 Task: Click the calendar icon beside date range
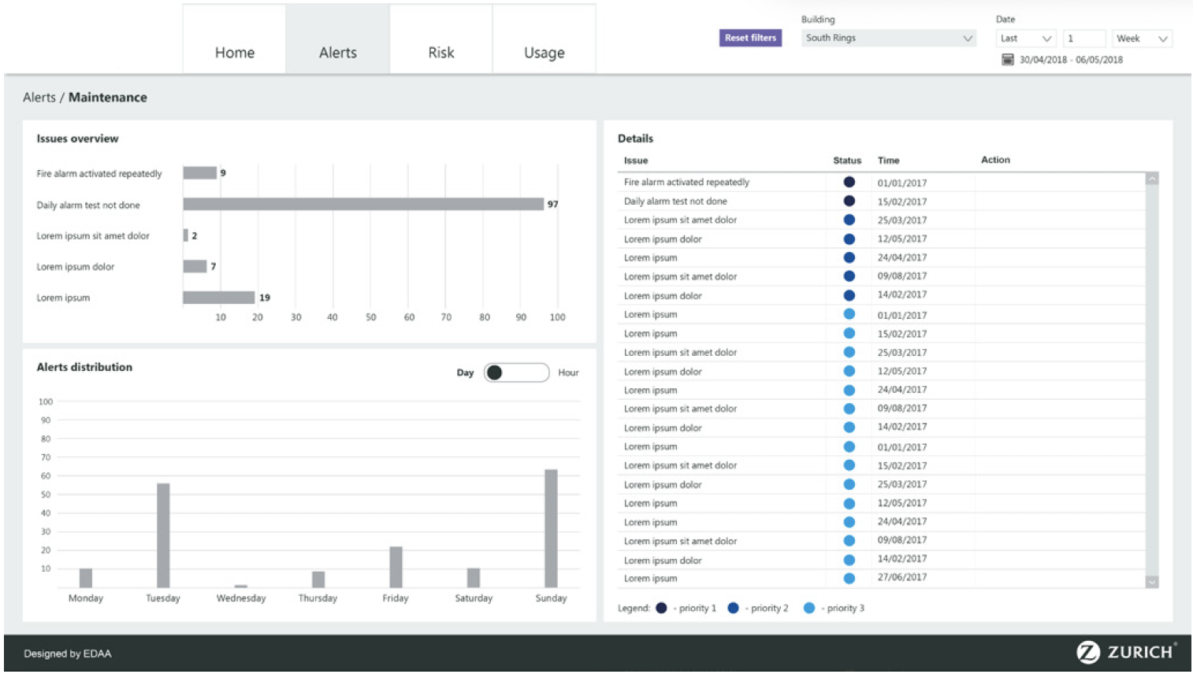(1007, 60)
